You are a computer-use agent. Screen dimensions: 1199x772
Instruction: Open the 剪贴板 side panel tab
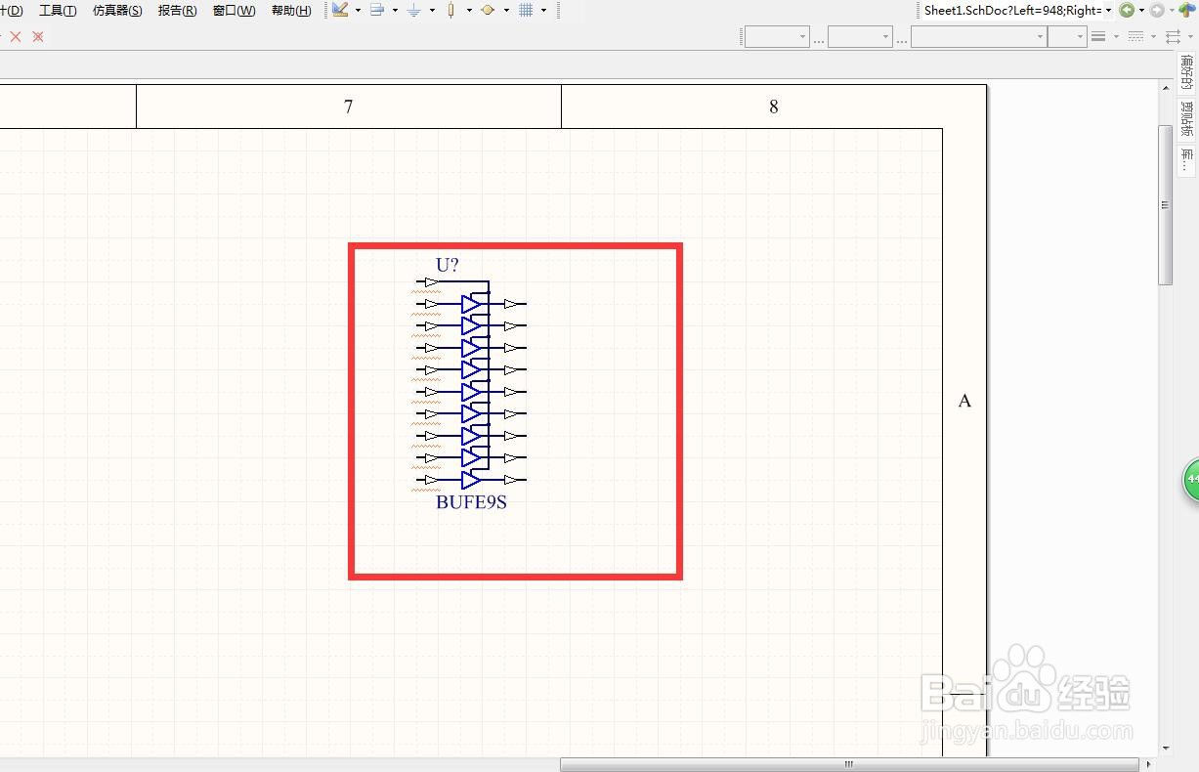coord(1186,119)
